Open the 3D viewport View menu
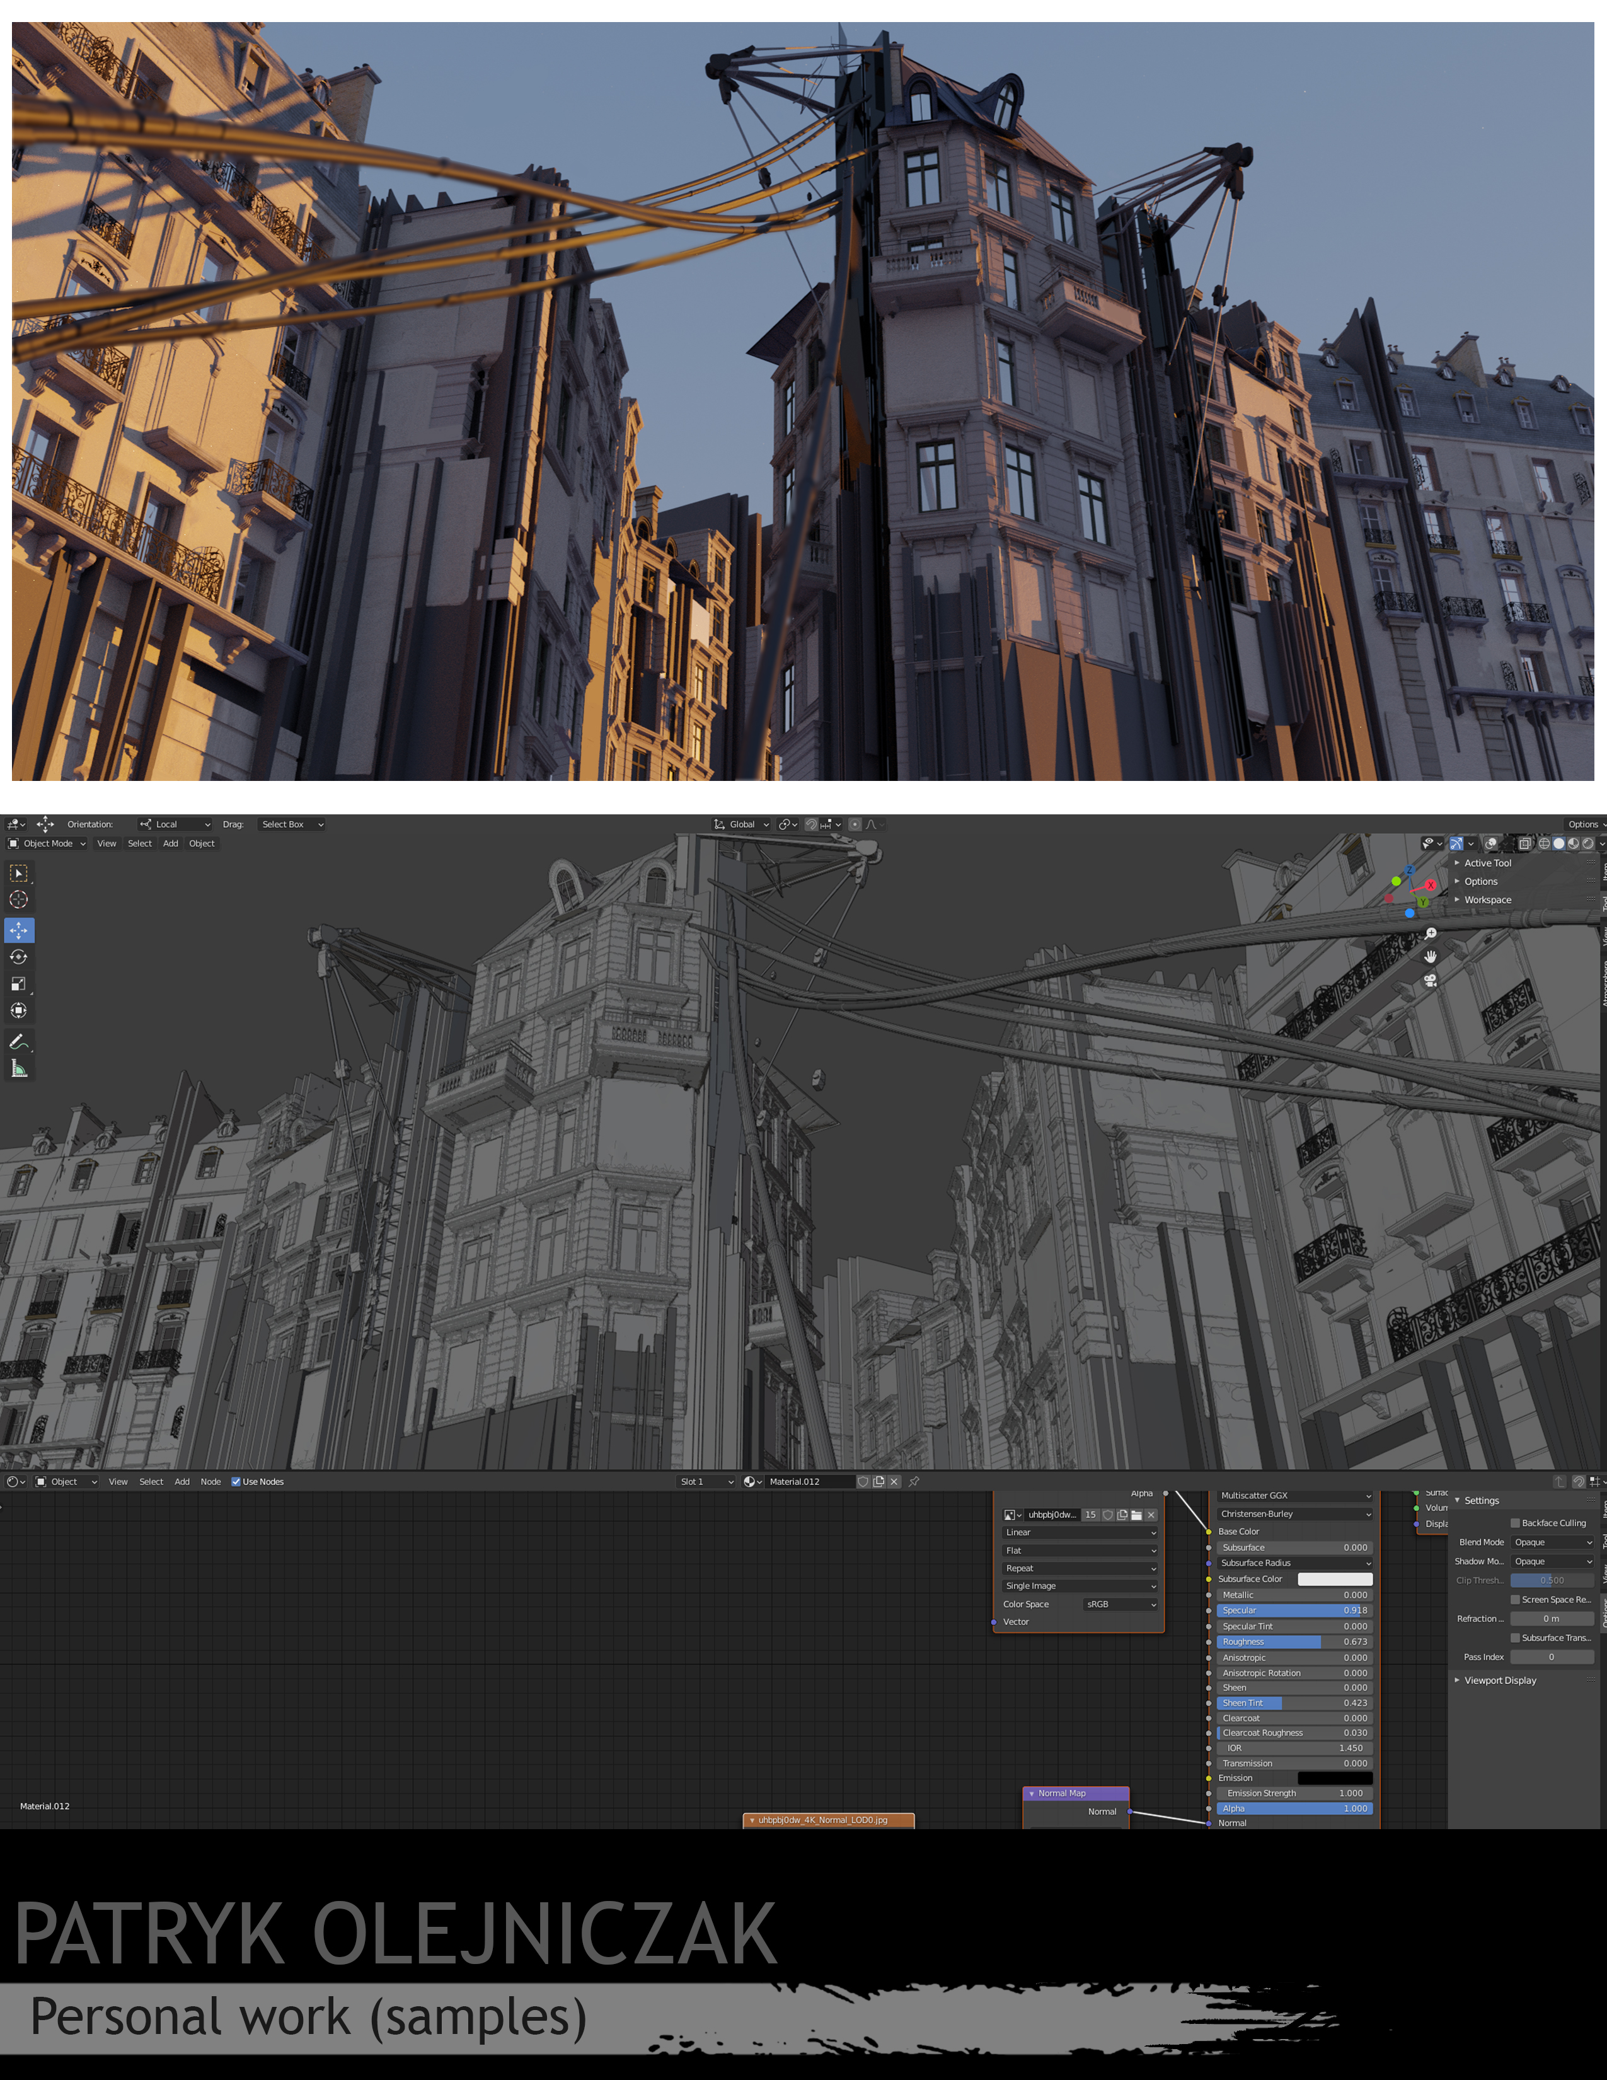1607x2080 pixels. pyautogui.click(x=107, y=843)
